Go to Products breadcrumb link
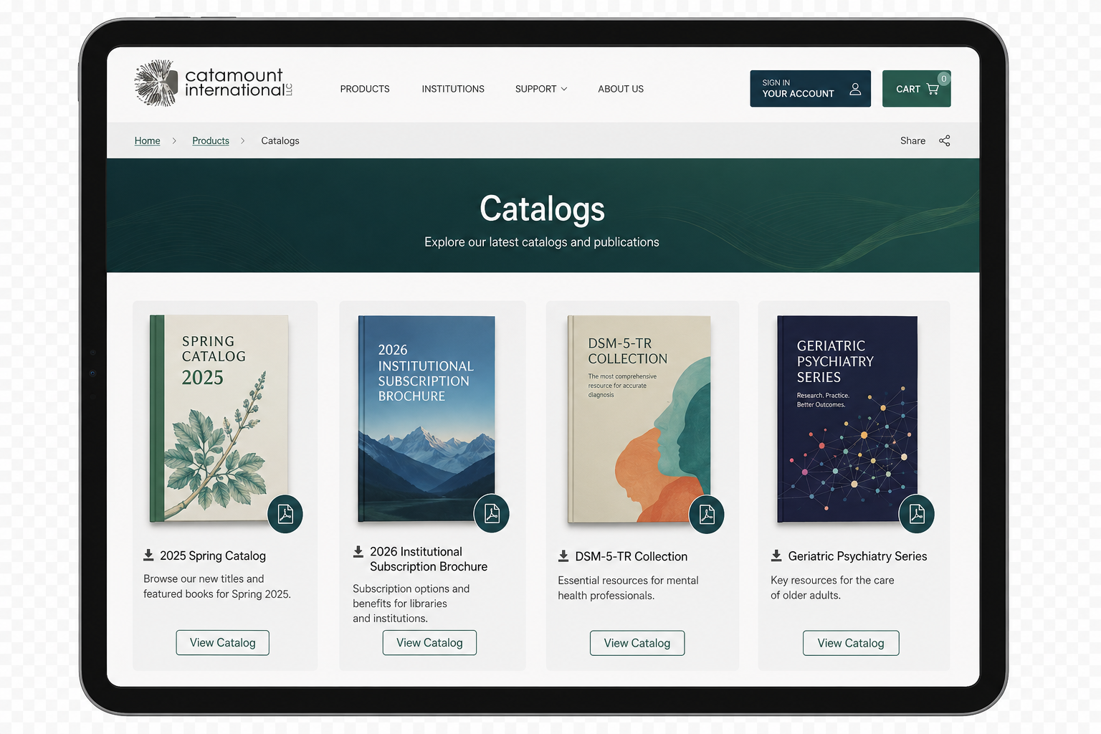 pos(211,140)
